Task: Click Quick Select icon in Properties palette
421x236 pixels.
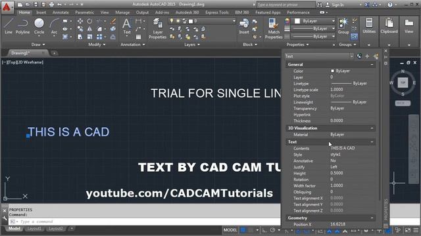Action: tap(376, 56)
